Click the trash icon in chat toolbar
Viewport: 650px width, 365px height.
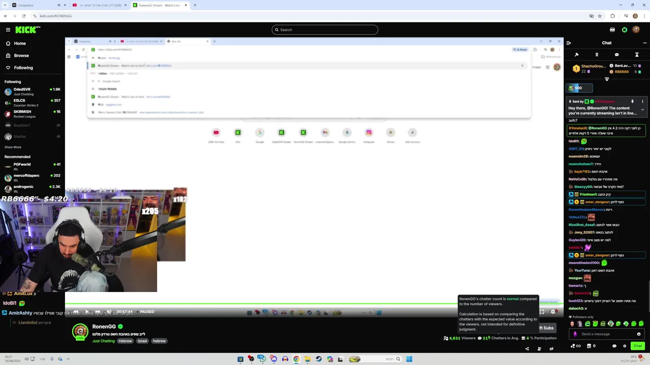tap(597, 55)
